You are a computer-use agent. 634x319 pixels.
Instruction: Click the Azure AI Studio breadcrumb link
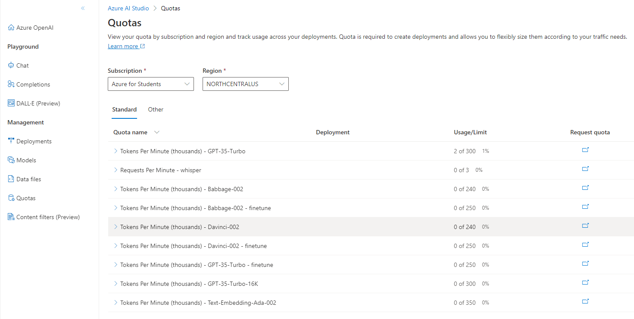click(x=128, y=8)
